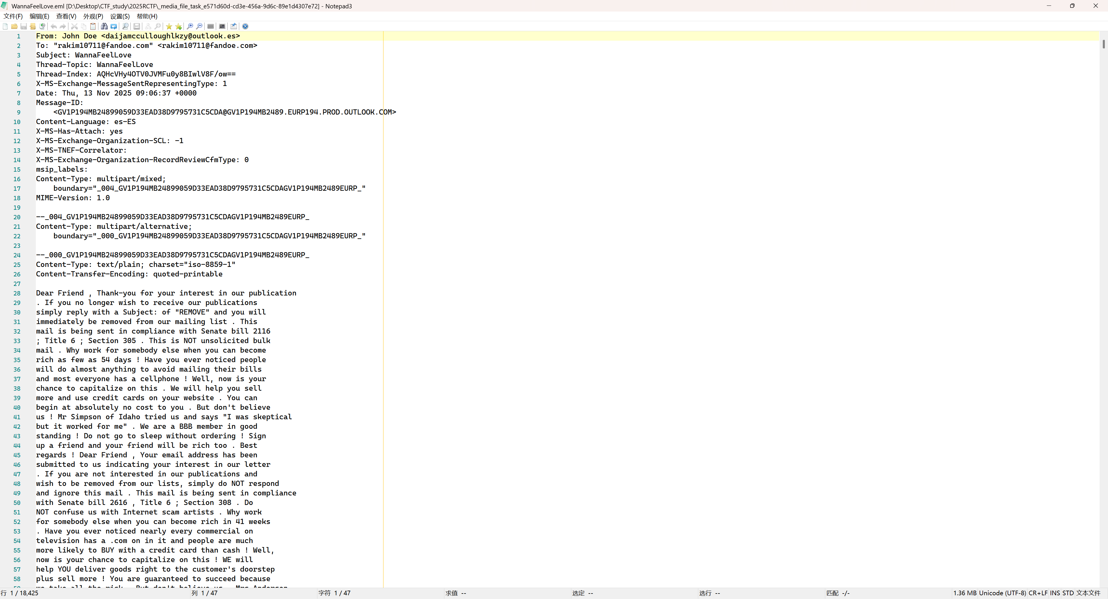This screenshot has height=599, width=1108.
Task: Open file type selector 文本文件
Action: [x=1088, y=593]
